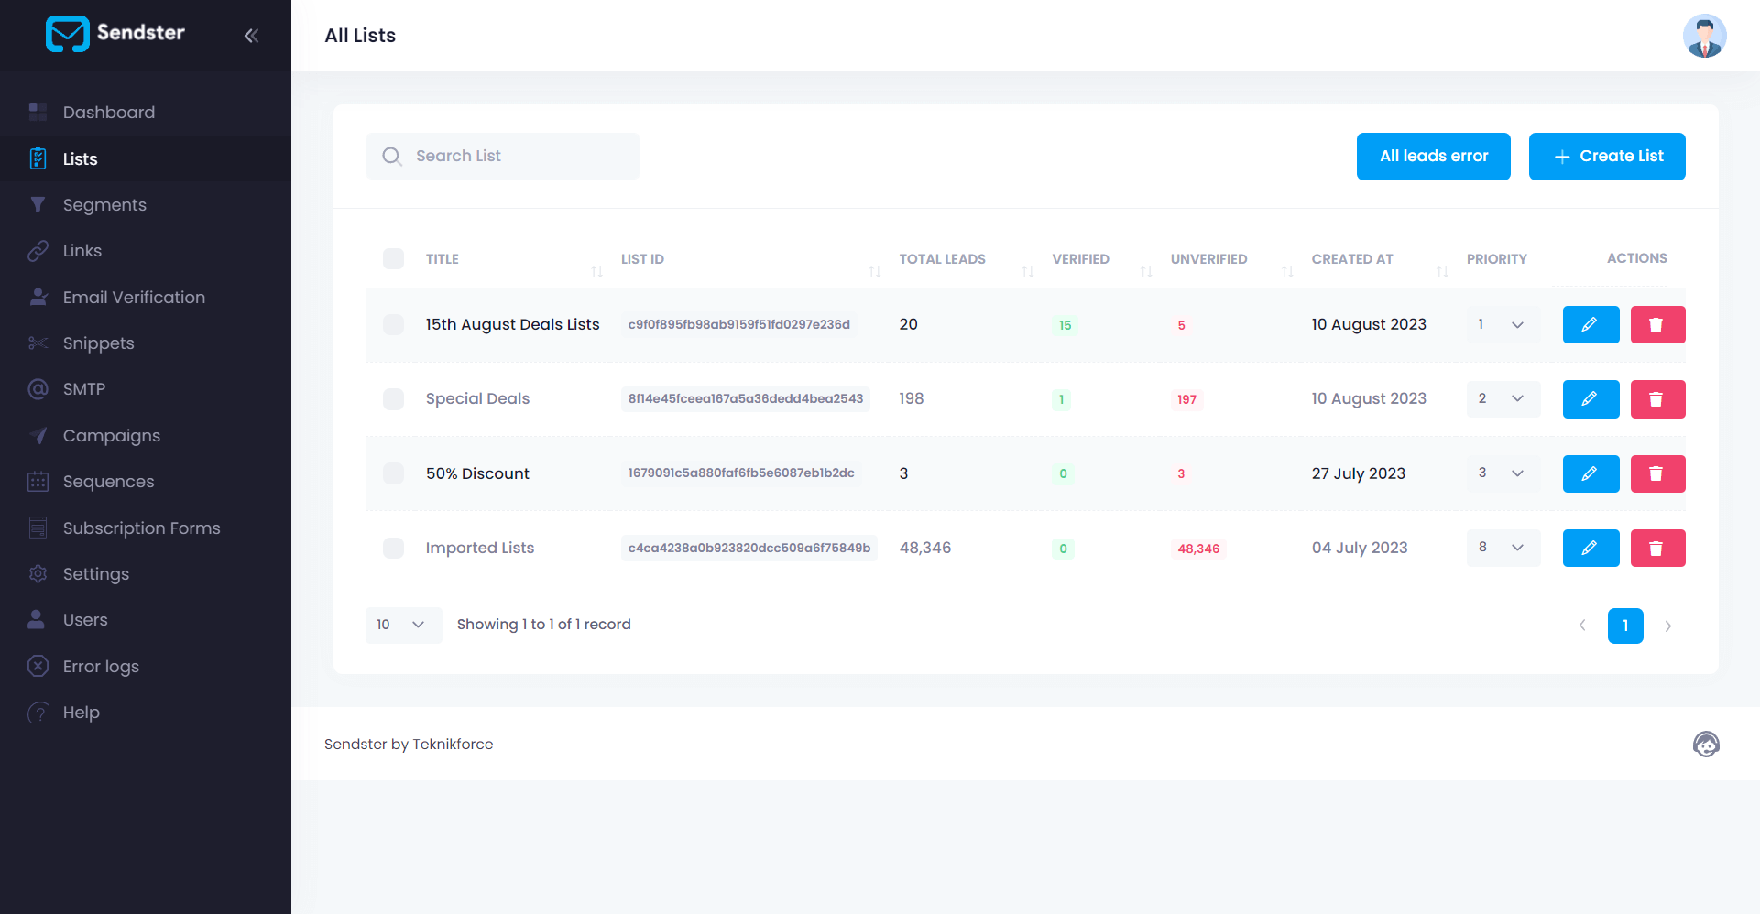Select page 1 in pagination
This screenshot has width=1760, height=914.
1624,626
